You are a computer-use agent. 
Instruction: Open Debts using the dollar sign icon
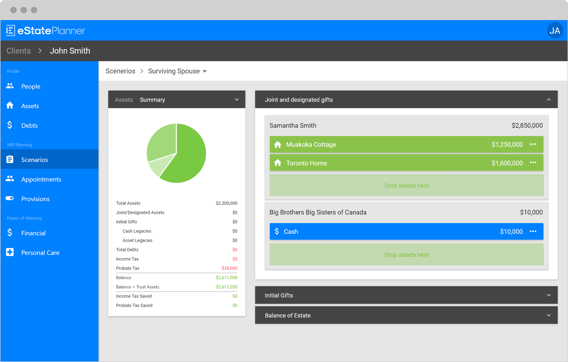click(10, 125)
